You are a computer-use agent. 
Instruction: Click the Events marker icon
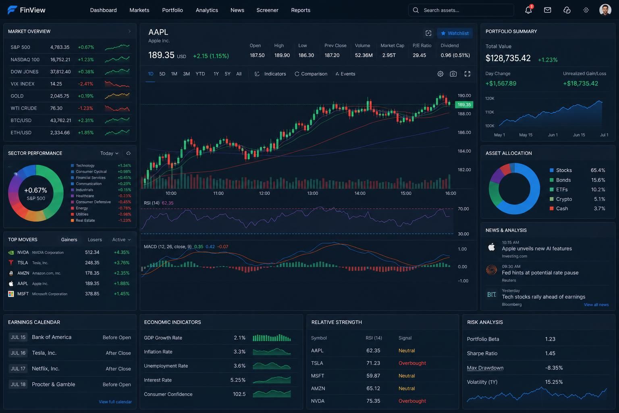click(337, 74)
